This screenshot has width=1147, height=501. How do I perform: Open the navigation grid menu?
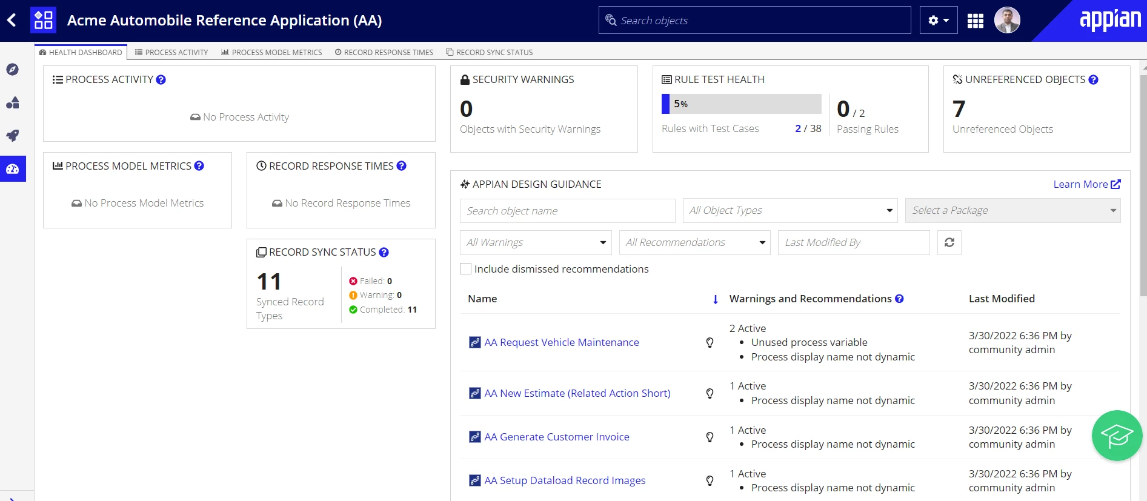tap(976, 21)
